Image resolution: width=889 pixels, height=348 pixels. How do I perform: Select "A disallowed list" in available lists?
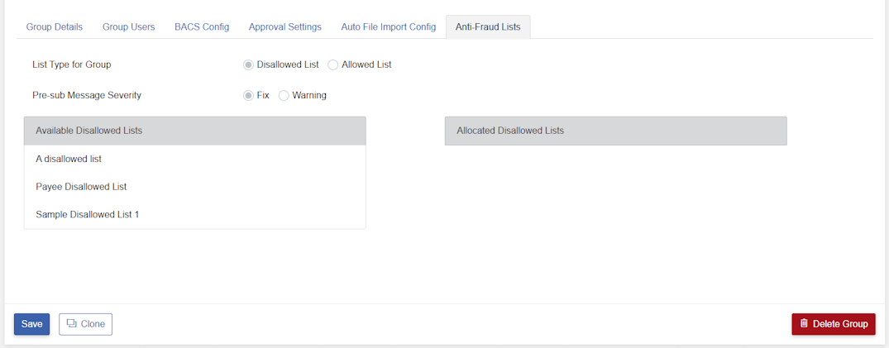(194, 160)
